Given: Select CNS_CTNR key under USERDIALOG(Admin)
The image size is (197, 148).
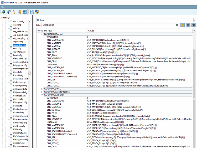Looking at the screenshot, I should tap(52, 61).
